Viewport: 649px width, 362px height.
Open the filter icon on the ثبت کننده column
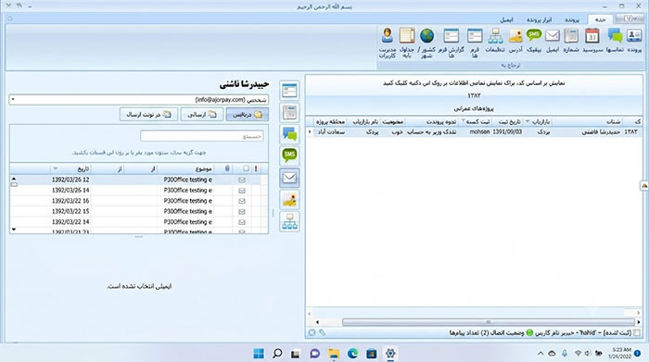(x=464, y=121)
